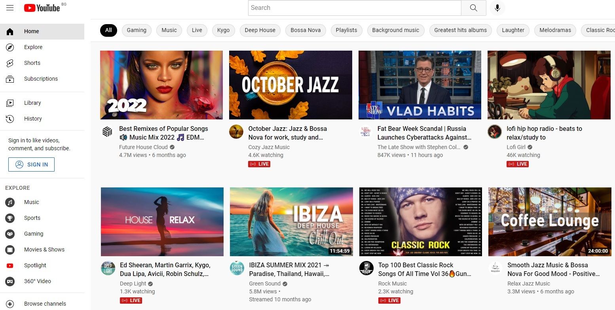Open the Shorts icon
The height and width of the screenshot is (310, 615).
click(x=10, y=63)
